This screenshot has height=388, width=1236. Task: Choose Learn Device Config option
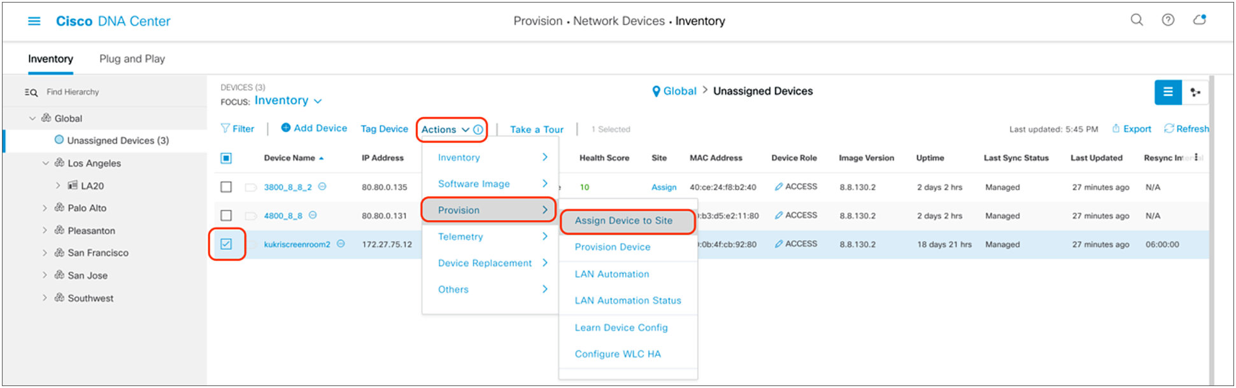click(628, 328)
